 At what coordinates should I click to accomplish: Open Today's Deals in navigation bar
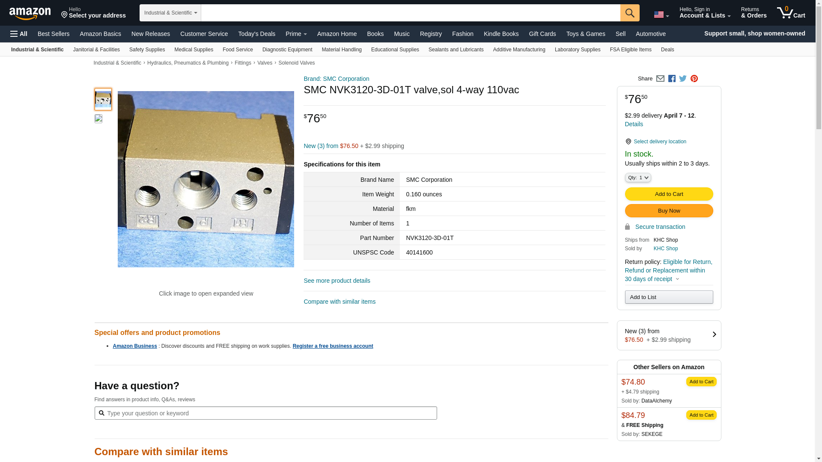[x=257, y=34]
